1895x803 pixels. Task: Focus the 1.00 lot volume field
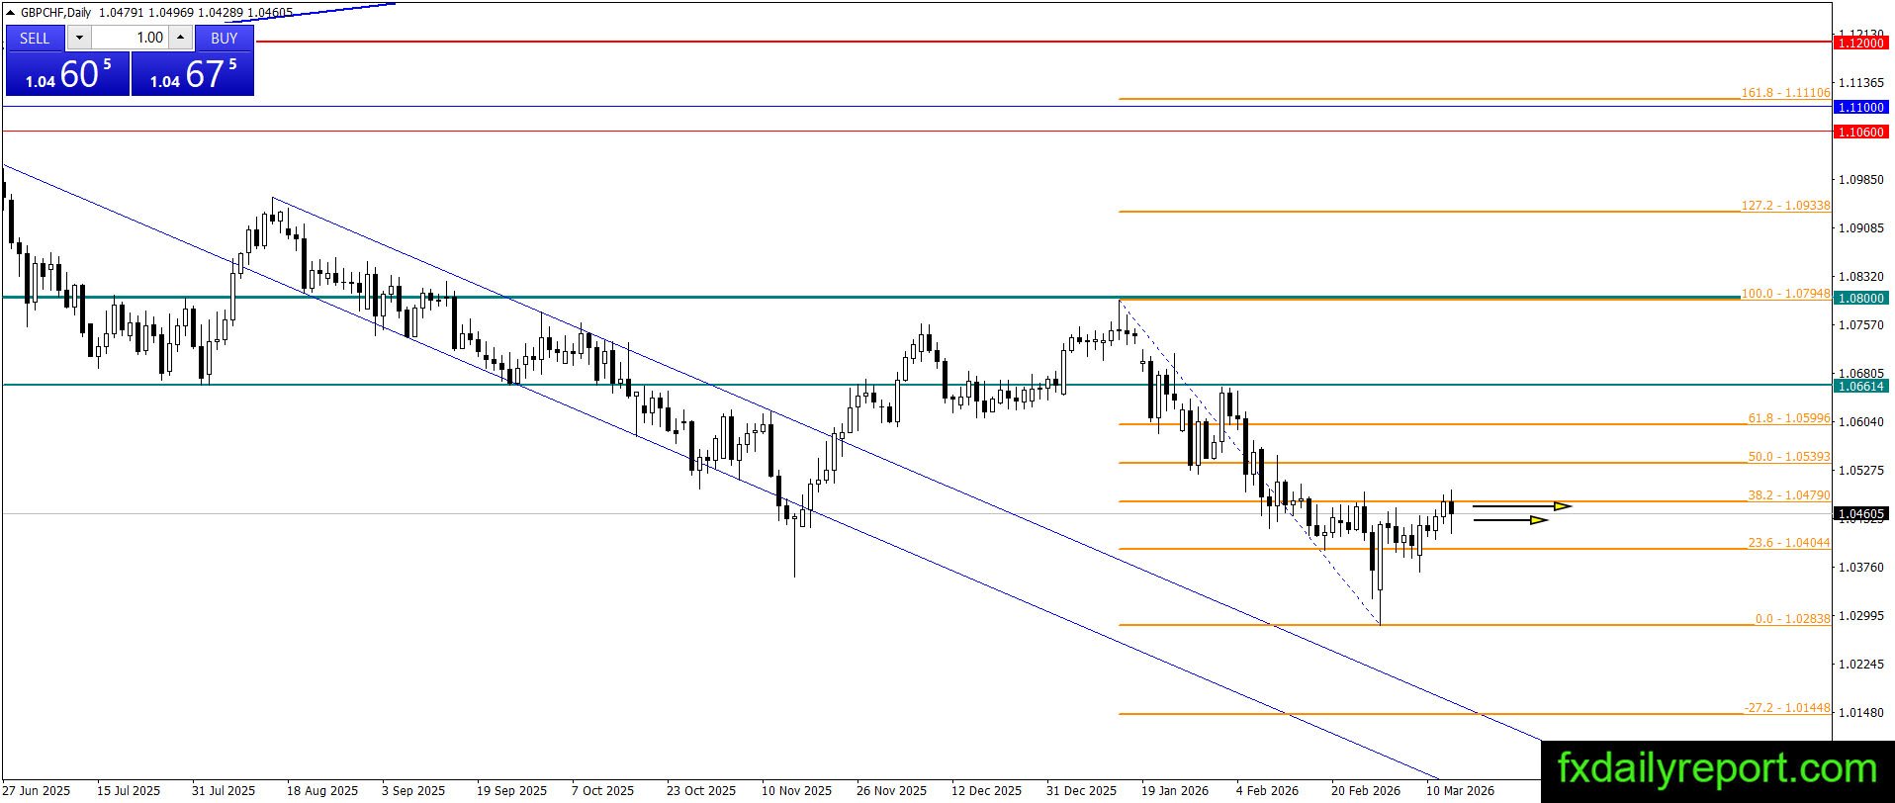[x=130, y=38]
